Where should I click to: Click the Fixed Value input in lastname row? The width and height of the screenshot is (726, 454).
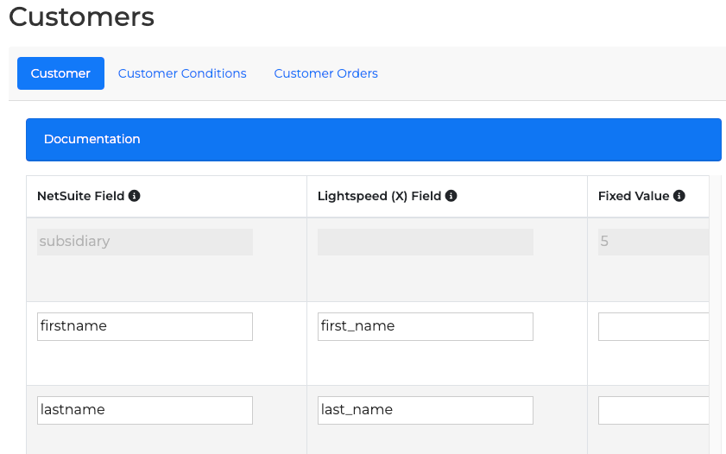[653, 410]
